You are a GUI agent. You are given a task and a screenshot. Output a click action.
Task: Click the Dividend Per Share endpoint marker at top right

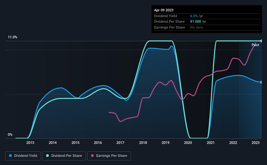click(261, 41)
